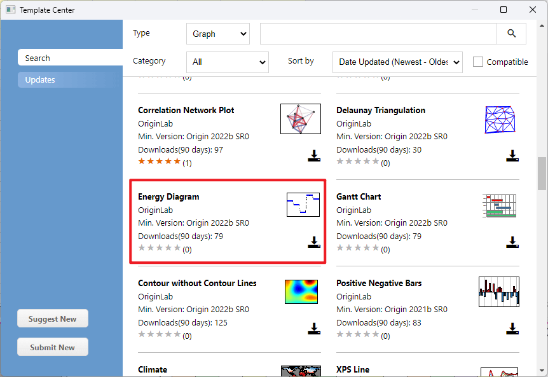Rate Energy Diagram using its star rating

coord(160,249)
